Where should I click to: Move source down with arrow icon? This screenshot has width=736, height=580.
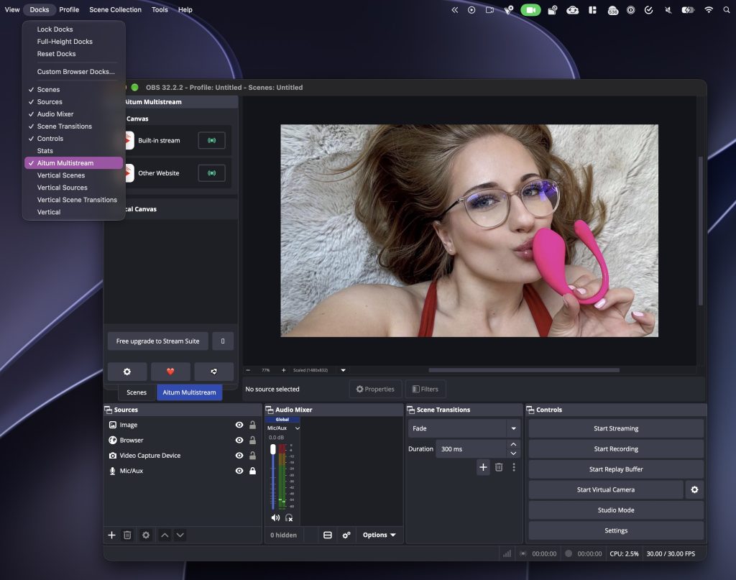tap(180, 535)
